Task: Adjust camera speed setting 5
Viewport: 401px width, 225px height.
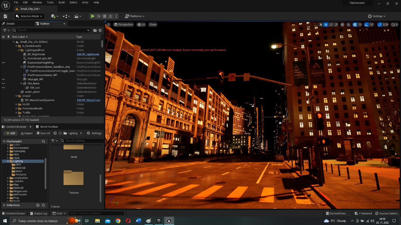Action: coord(394,25)
